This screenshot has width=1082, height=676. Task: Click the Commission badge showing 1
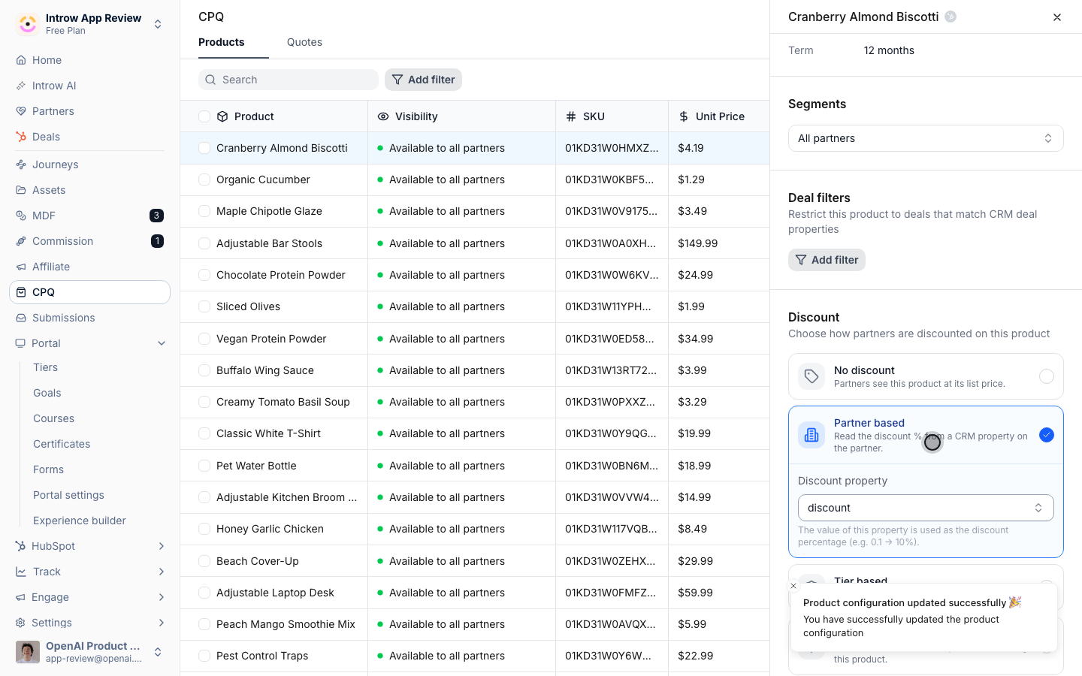point(157,241)
